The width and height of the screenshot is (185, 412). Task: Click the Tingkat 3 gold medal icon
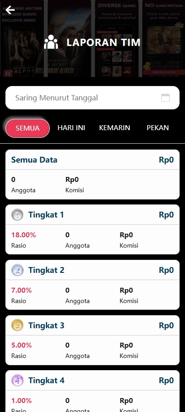[18, 325]
